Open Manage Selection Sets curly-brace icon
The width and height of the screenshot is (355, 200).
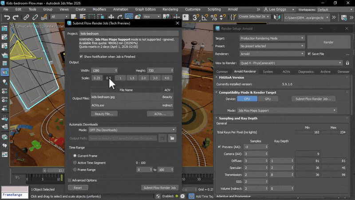[x=233, y=17]
